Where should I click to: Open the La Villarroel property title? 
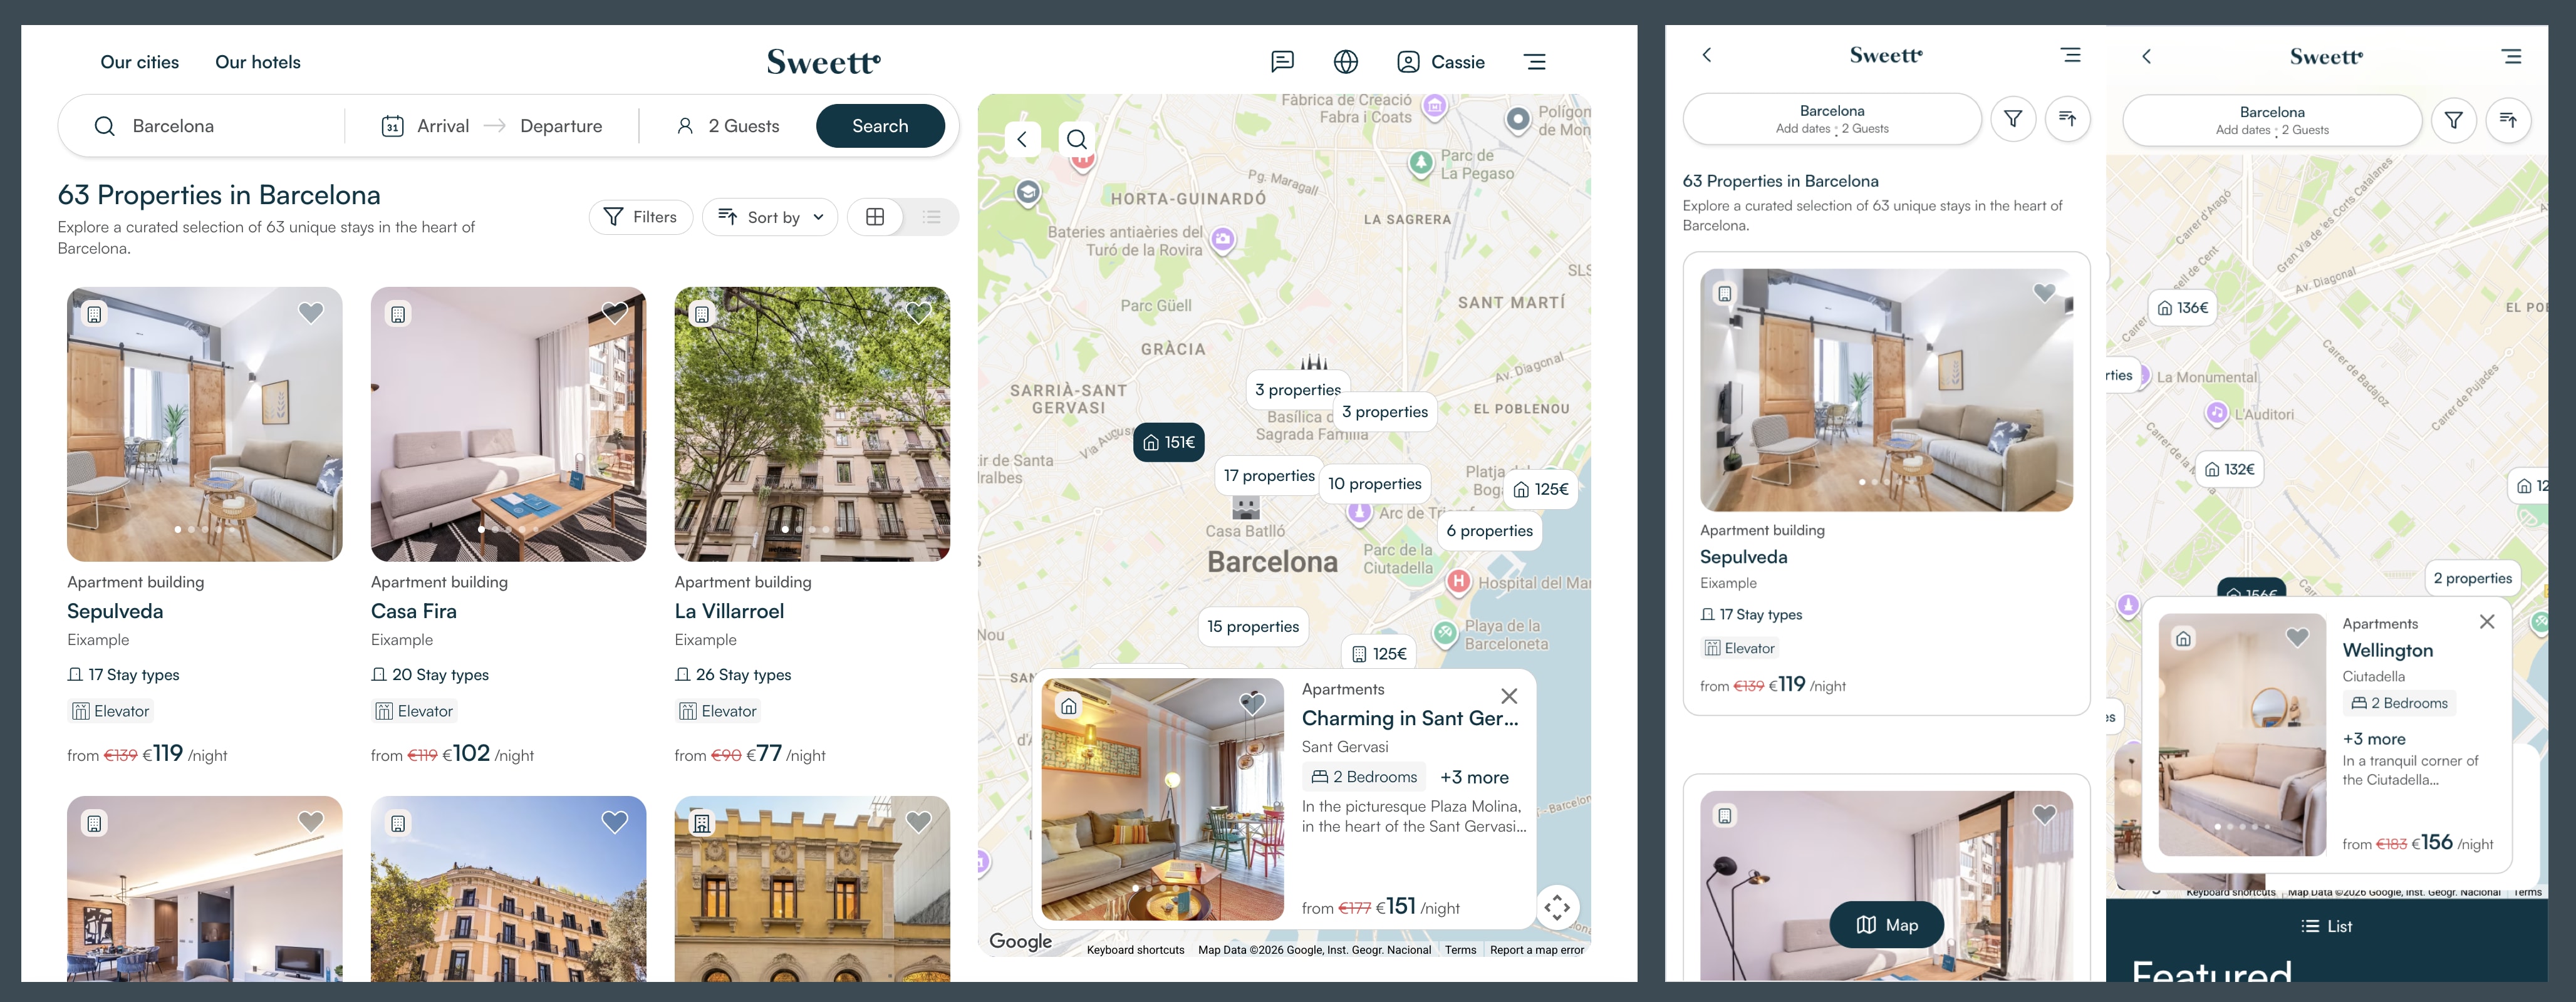pyautogui.click(x=729, y=611)
